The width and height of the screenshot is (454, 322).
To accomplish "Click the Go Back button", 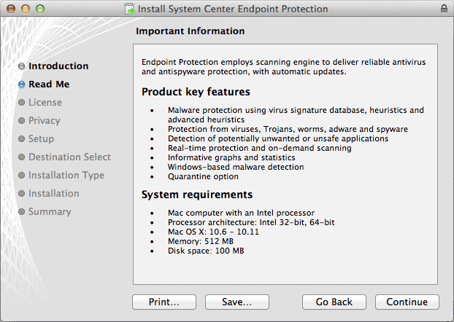I will pyautogui.click(x=334, y=302).
